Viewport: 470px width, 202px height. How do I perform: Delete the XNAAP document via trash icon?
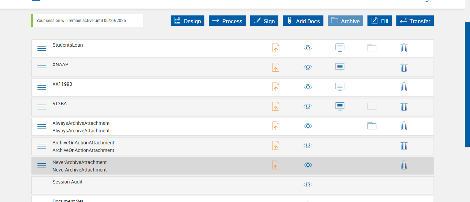(x=404, y=67)
